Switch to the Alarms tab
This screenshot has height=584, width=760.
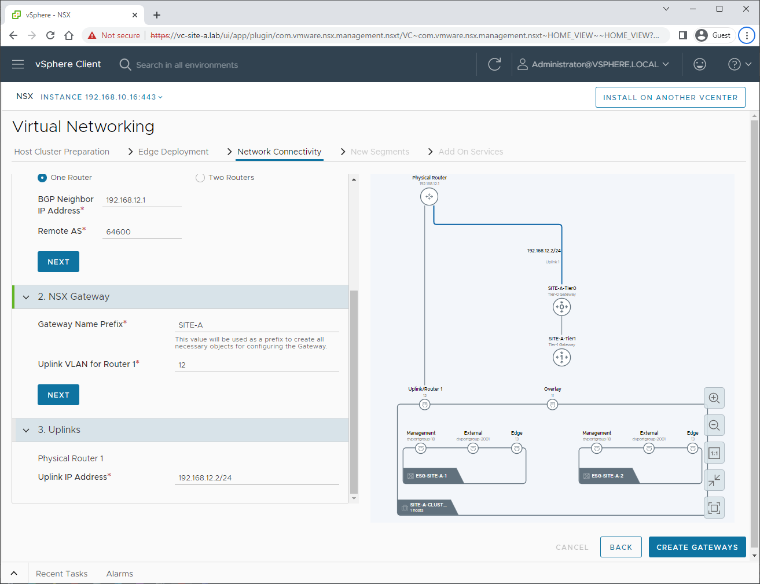(x=120, y=574)
